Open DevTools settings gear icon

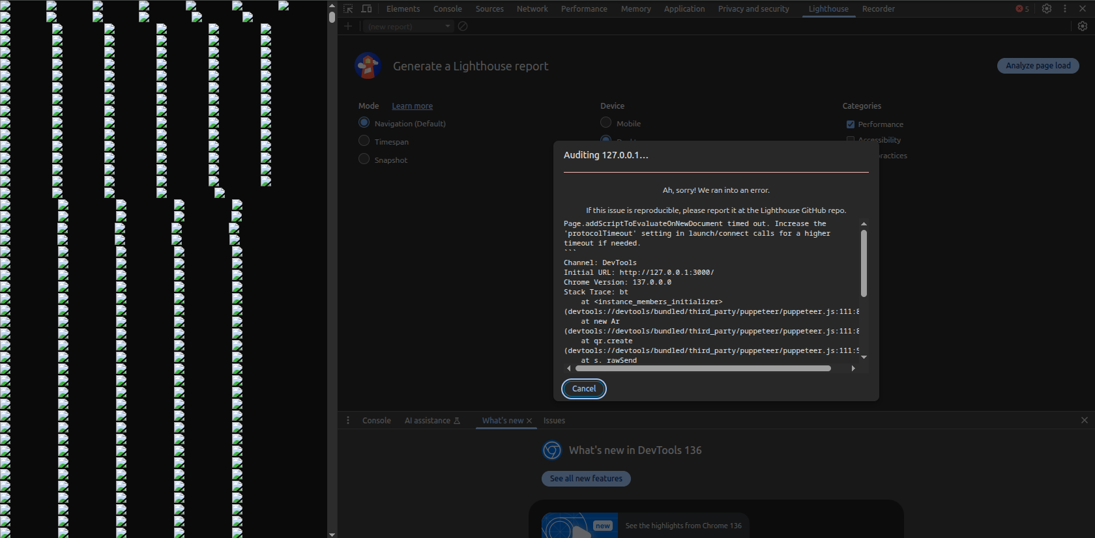click(x=1047, y=8)
